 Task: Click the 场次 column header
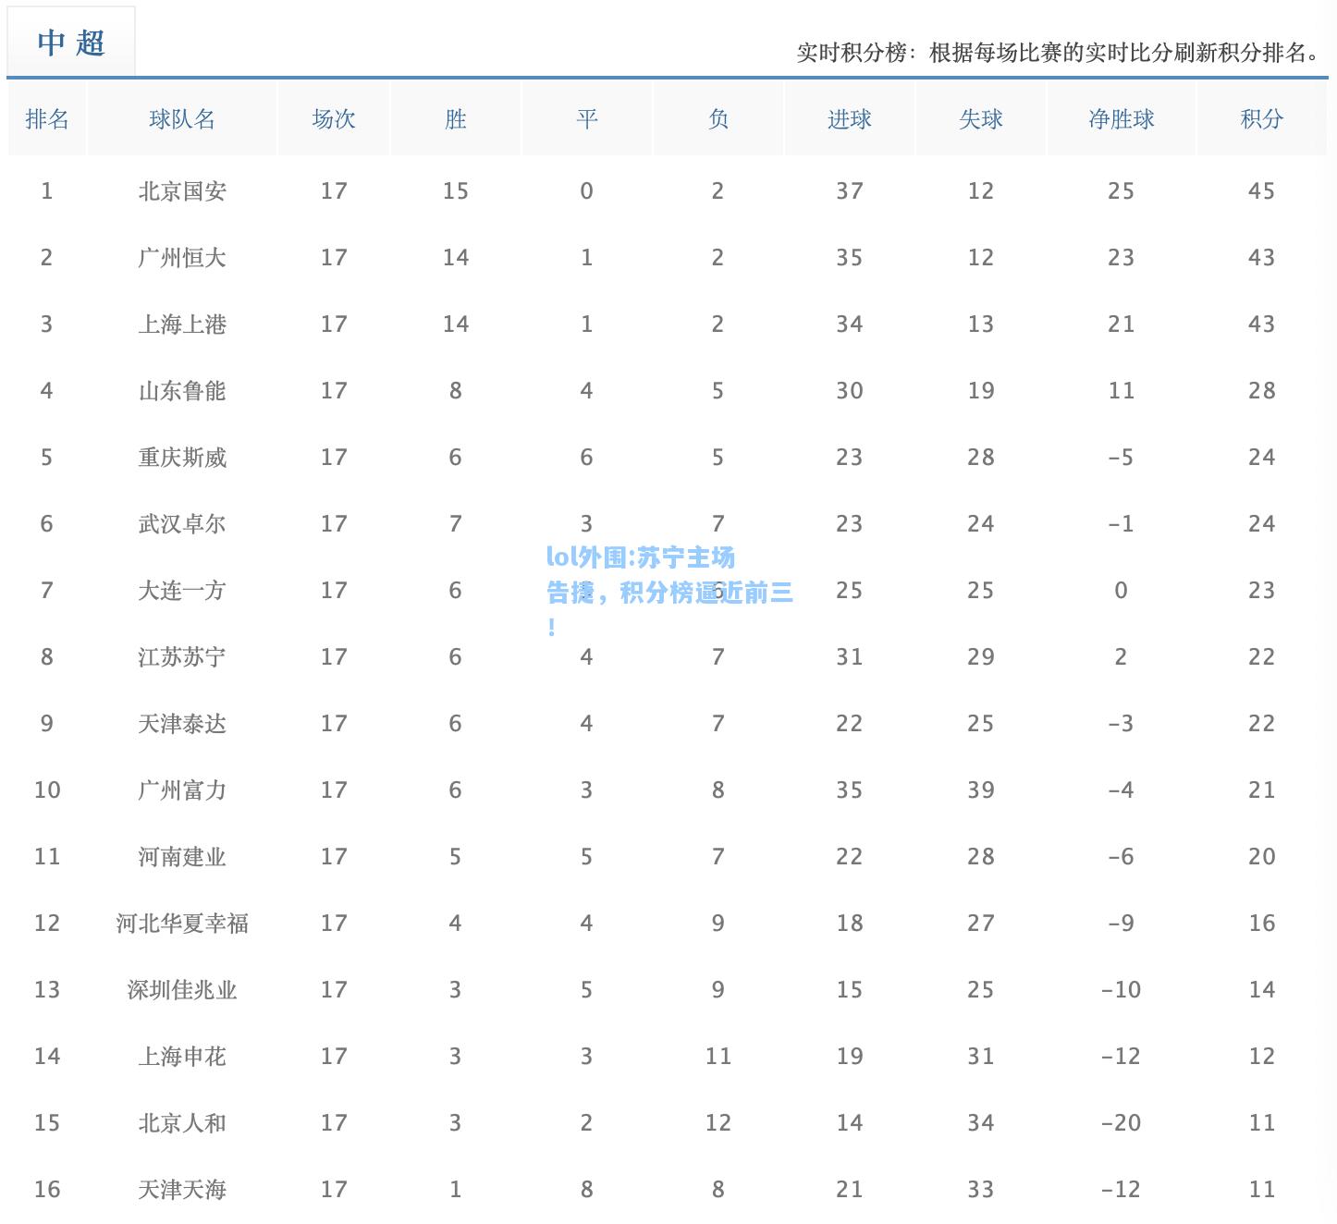(334, 118)
